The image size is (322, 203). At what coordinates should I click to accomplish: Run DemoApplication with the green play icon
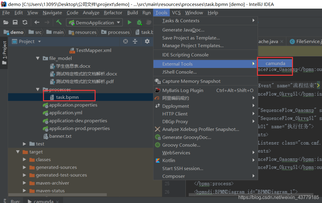click(x=129, y=22)
